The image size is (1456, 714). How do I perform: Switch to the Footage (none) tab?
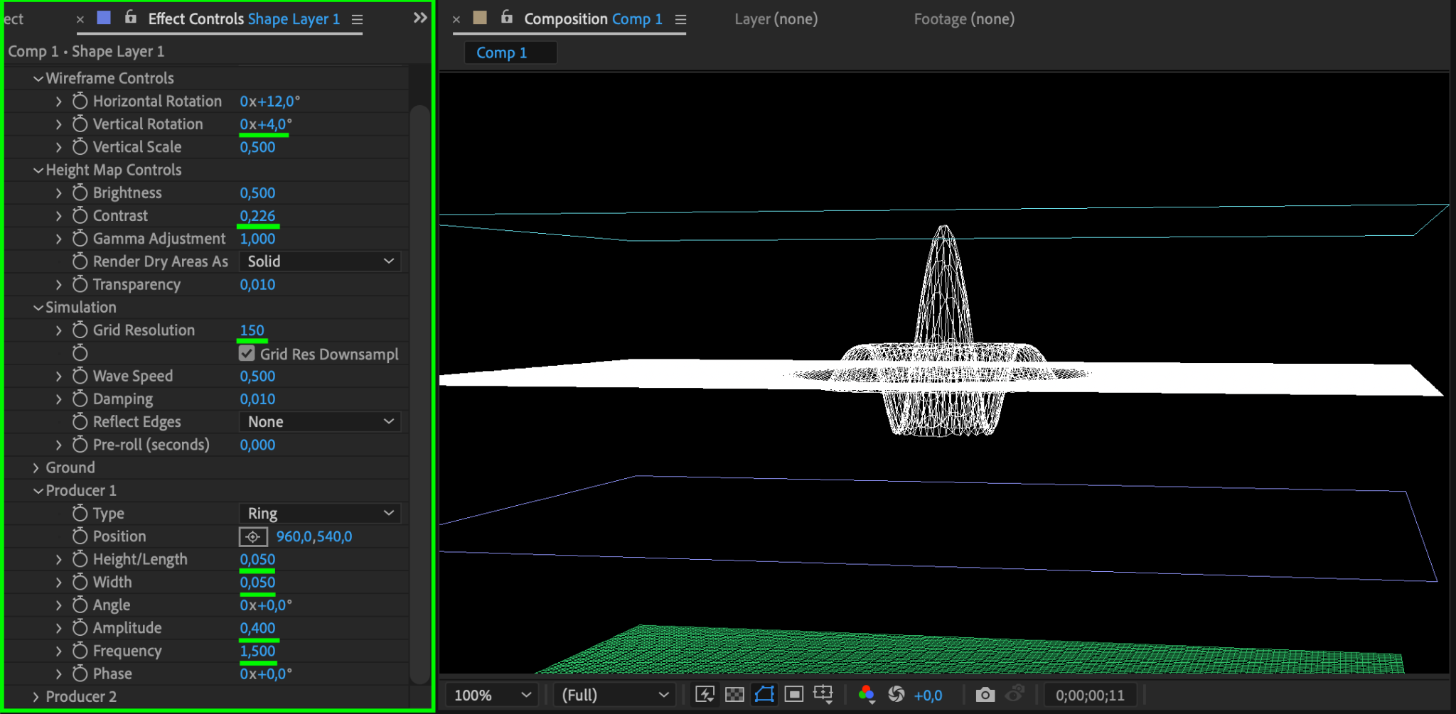tap(963, 19)
